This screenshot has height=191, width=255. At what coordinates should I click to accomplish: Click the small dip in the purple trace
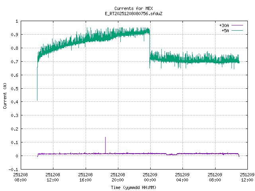pos(171,154)
